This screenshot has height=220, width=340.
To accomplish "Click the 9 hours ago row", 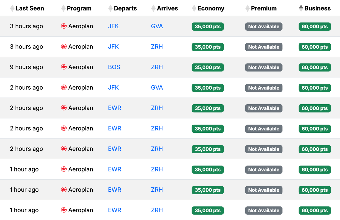I will point(26,67).
